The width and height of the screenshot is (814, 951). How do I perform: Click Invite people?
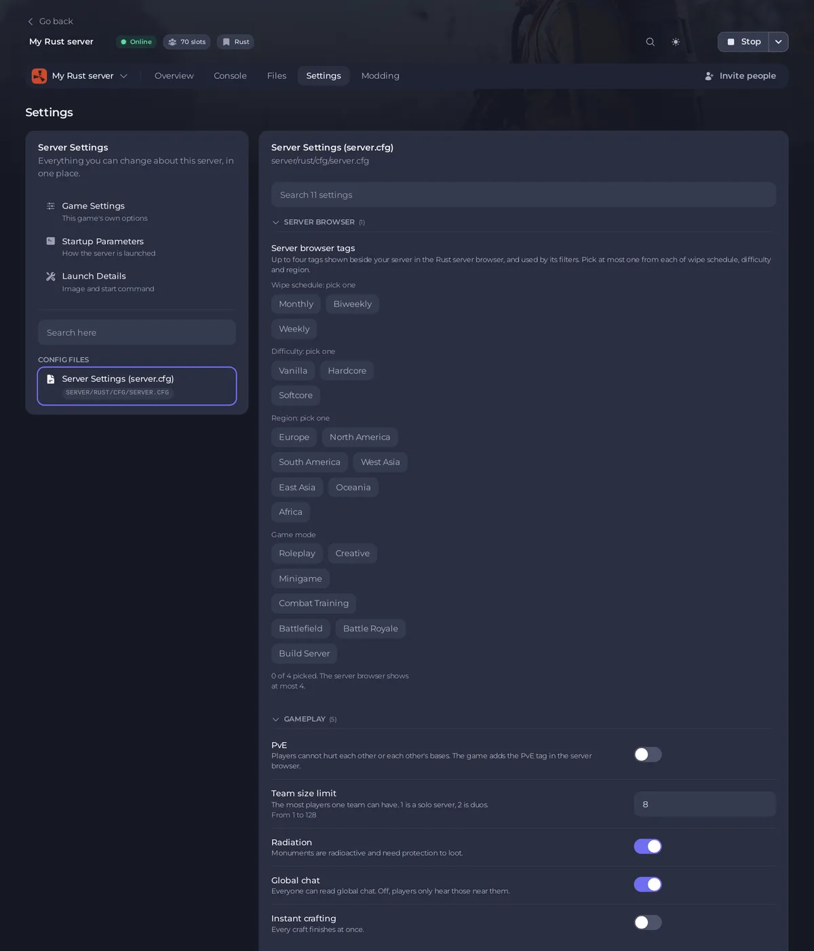740,76
